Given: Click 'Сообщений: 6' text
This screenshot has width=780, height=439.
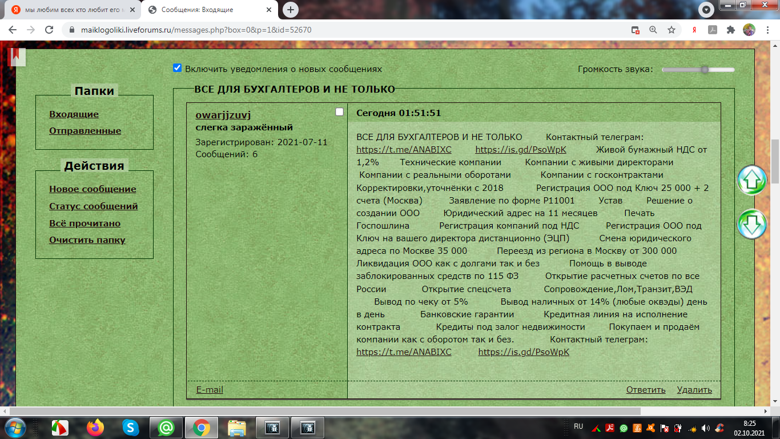Looking at the screenshot, I should click(x=227, y=154).
